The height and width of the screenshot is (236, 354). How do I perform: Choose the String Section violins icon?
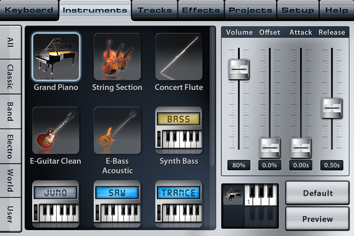[x=117, y=57]
